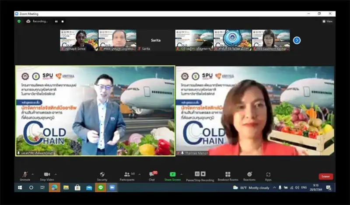Show next participants with the blue arrow
The width and height of the screenshot is (350, 205).
tap(297, 40)
